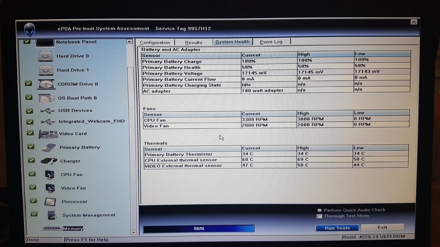Screen dimensions: 440x247
Task: Click the Hard Drive 0 icon
Action: click(x=45, y=56)
